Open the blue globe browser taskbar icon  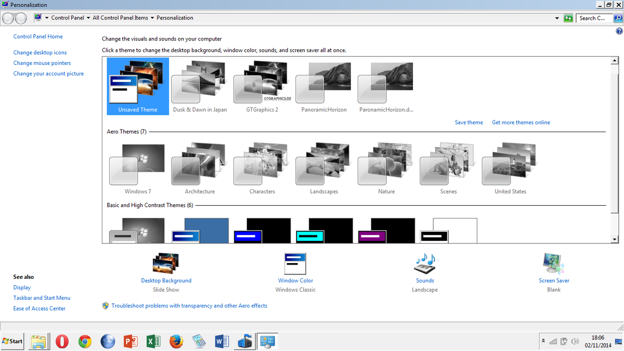pos(108,341)
